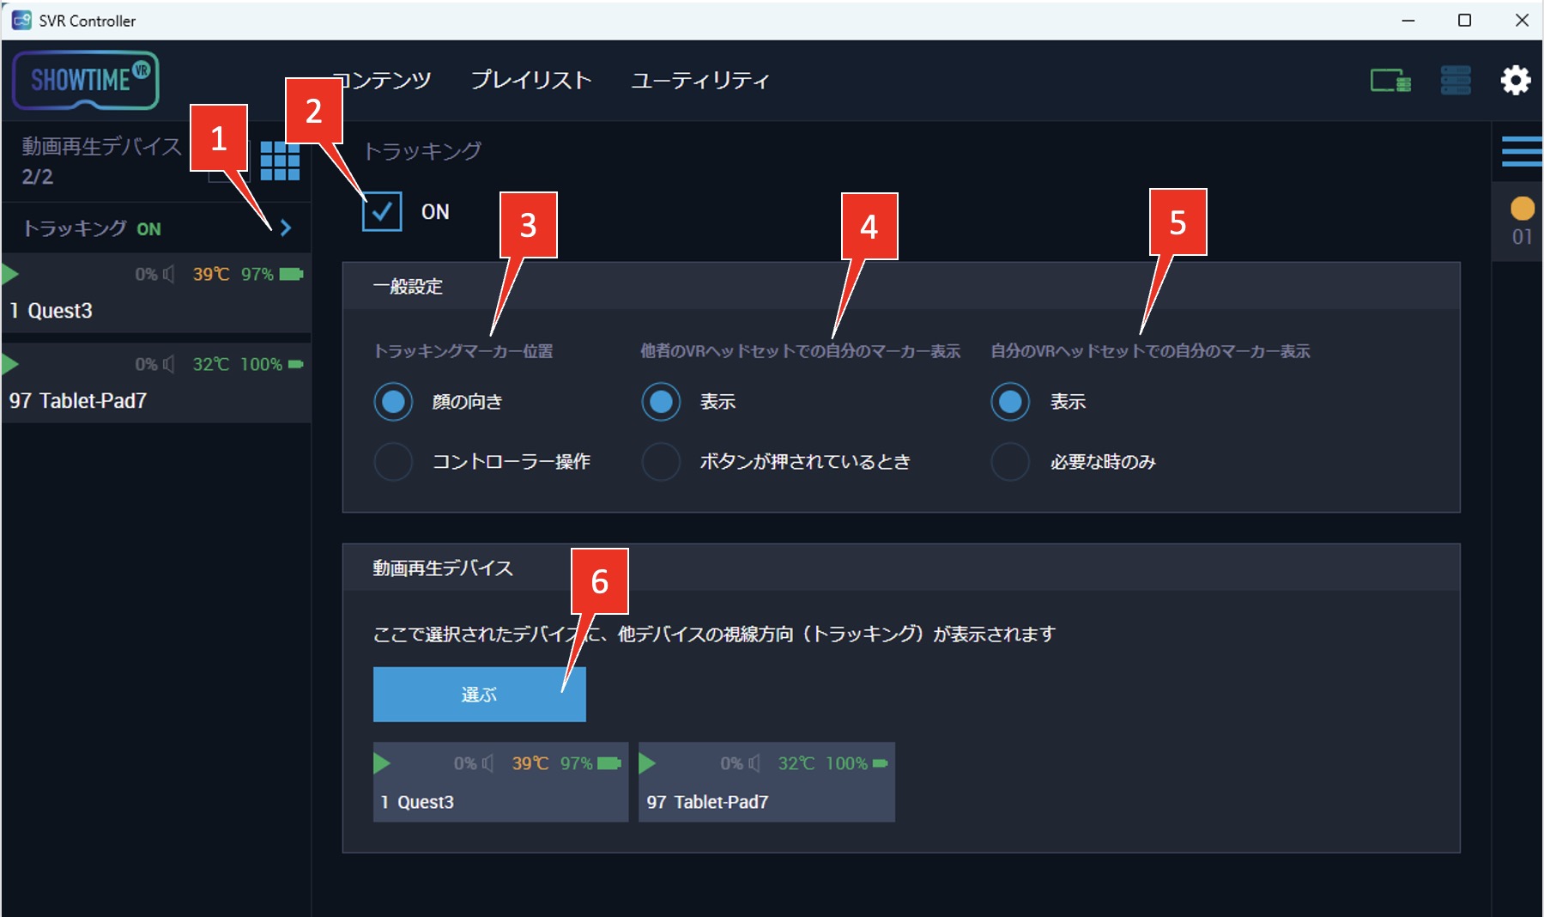The image size is (1544, 917).
Task: Open the settings gear icon
Action: point(1516,80)
